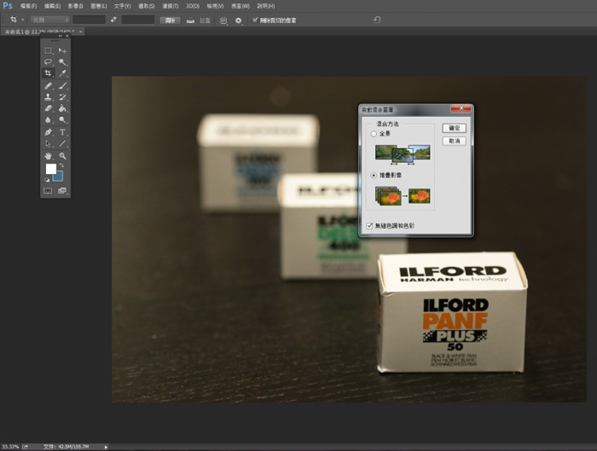Screen dimensions: 597x451
Task: Select the History Brush tool
Action: (x=62, y=97)
